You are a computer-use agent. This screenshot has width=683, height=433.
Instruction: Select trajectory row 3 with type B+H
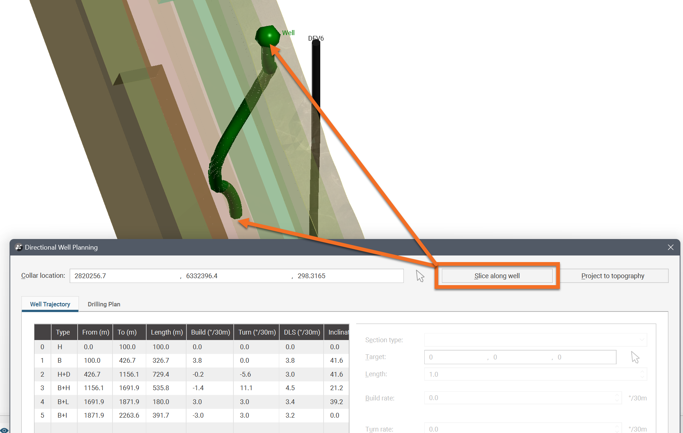pos(147,388)
